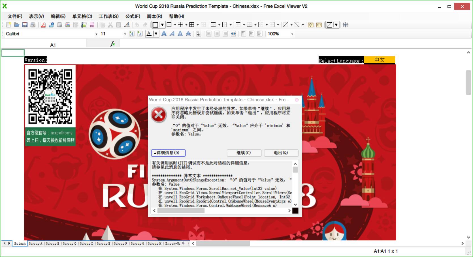Save the workbook with the floppy disk icon

[x=25, y=25]
